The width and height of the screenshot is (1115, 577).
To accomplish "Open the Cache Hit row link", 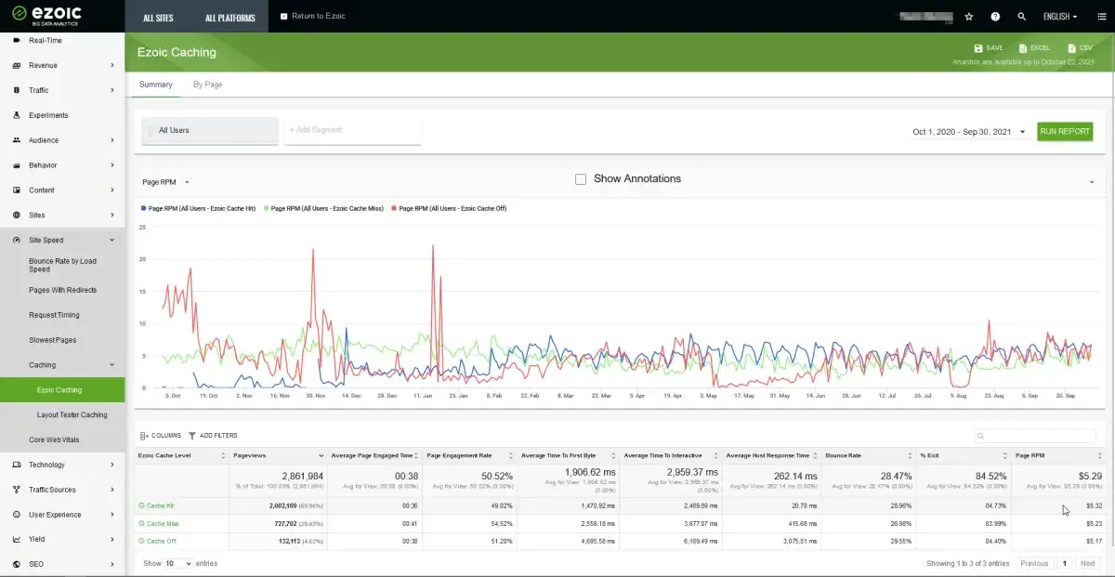I will click(160, 505).
